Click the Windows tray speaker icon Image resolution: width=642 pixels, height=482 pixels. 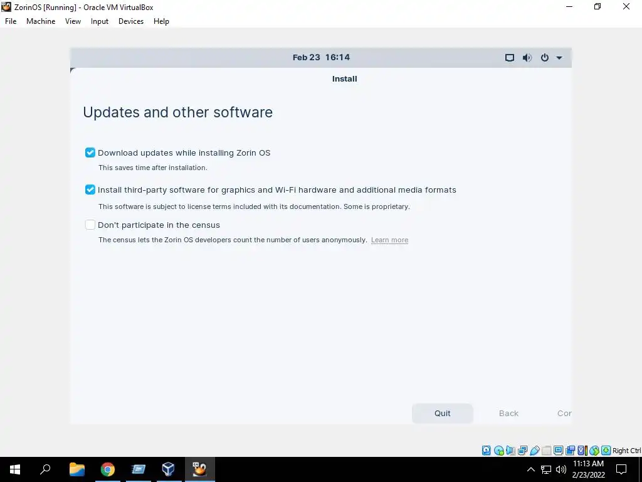(x=561, y=469)
